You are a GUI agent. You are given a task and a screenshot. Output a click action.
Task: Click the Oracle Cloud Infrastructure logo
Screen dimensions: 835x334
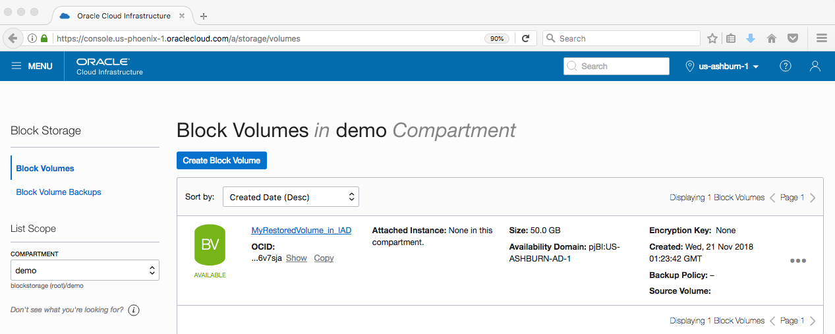coord(109,66)
